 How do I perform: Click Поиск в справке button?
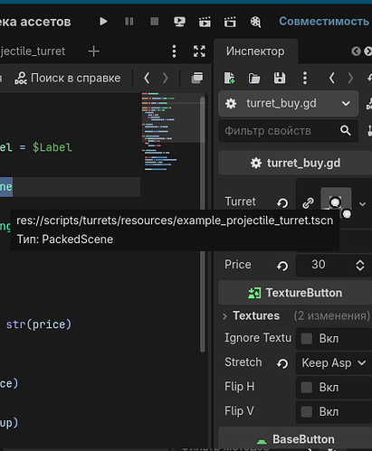(68, 78)
